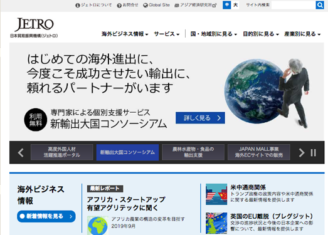Click the 海外ビジネス情報 section heading
The width and height of the screenshot is (328, 235).
point(41,195)
